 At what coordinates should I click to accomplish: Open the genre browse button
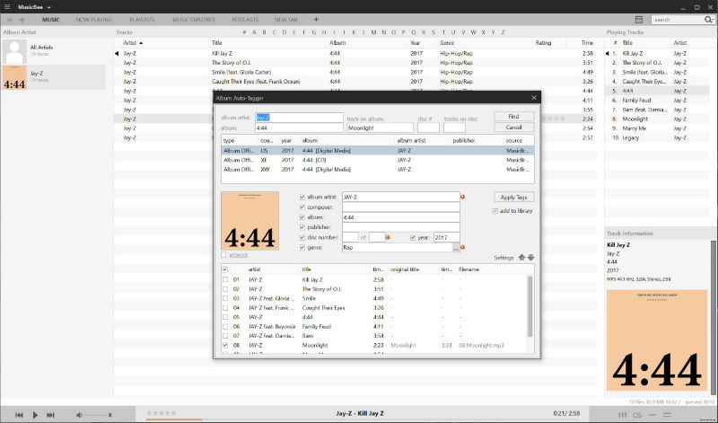456,247
